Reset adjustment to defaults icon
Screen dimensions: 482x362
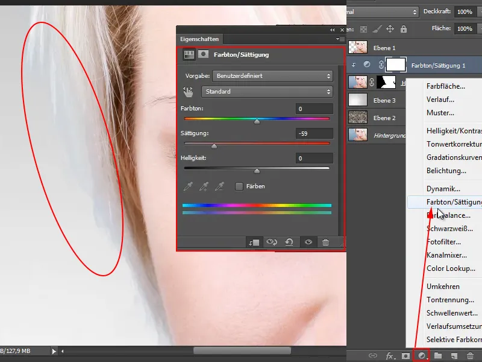[x=289, y=243]
